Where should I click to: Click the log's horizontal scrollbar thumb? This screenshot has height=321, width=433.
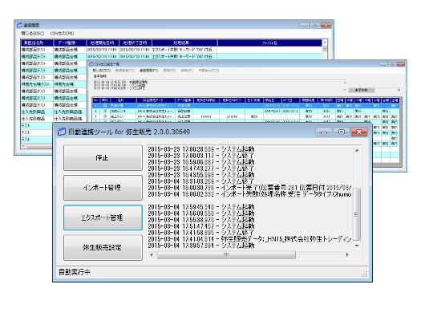click(x=226, y=254)
